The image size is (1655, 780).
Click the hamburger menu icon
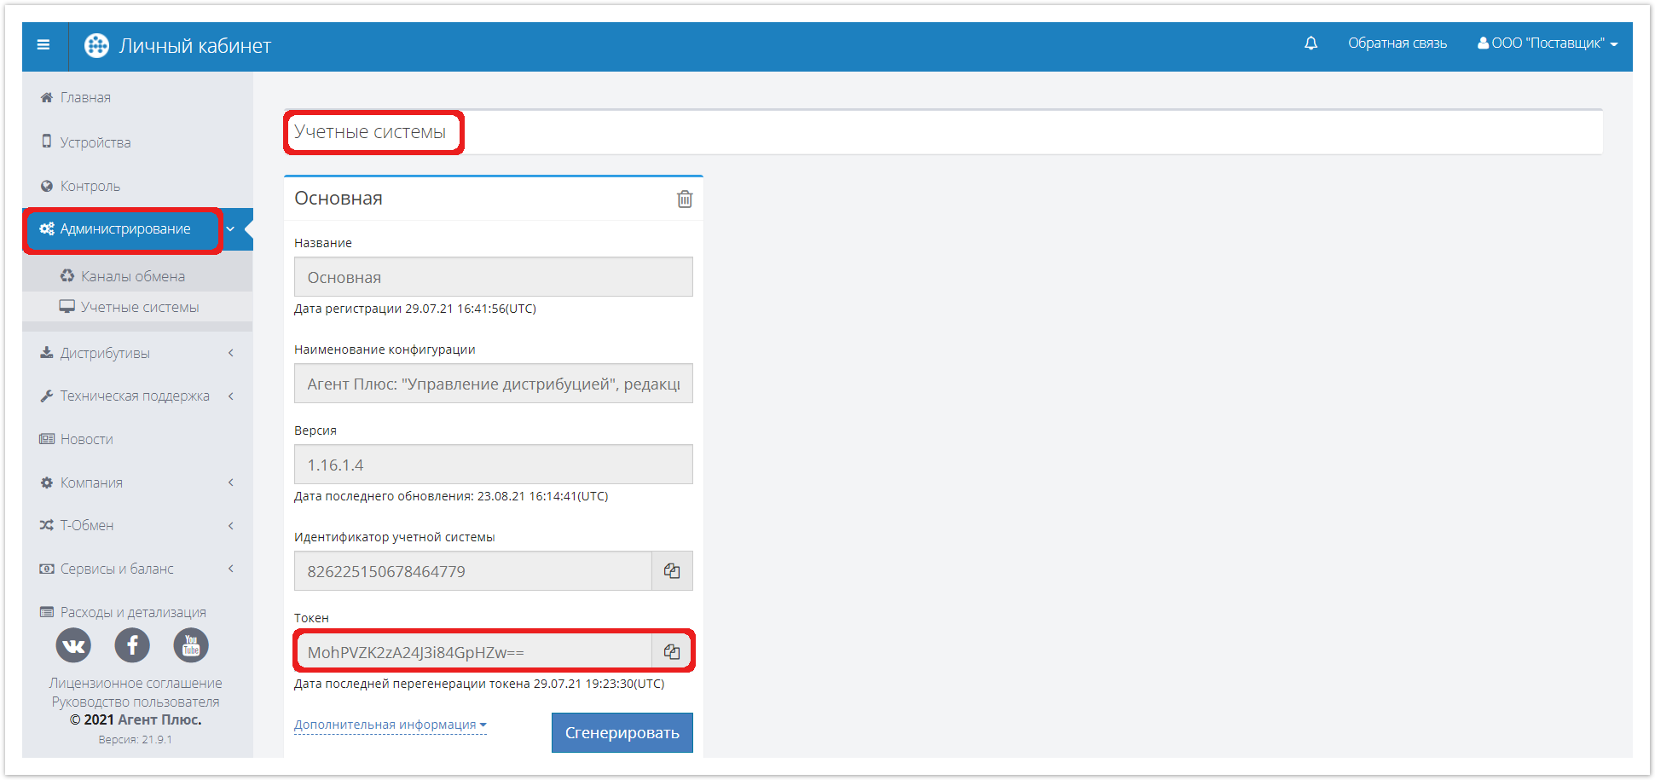point(43,45)
